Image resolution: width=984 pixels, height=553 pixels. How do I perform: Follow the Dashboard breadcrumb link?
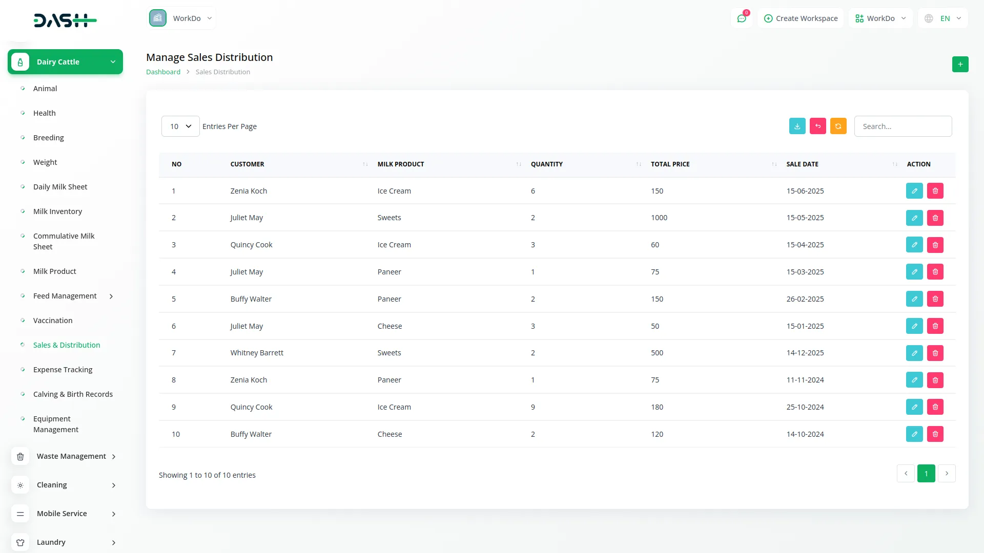coord(163,72)
